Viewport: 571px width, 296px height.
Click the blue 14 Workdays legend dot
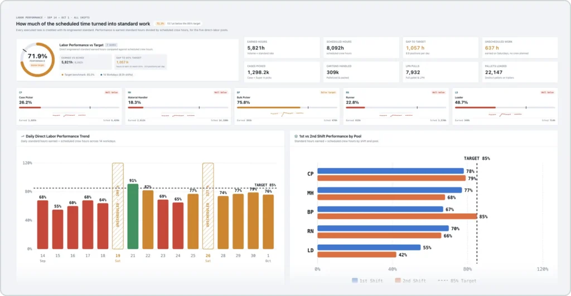pyautogui.click(x=101, y=75)
